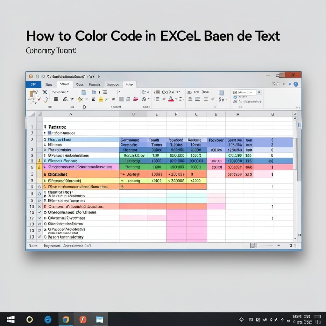Image resolution: width=326 pixels, height=326 pixels.
Task: Click the Paste clipboard icon in ribbon
Action: [32, 94]
